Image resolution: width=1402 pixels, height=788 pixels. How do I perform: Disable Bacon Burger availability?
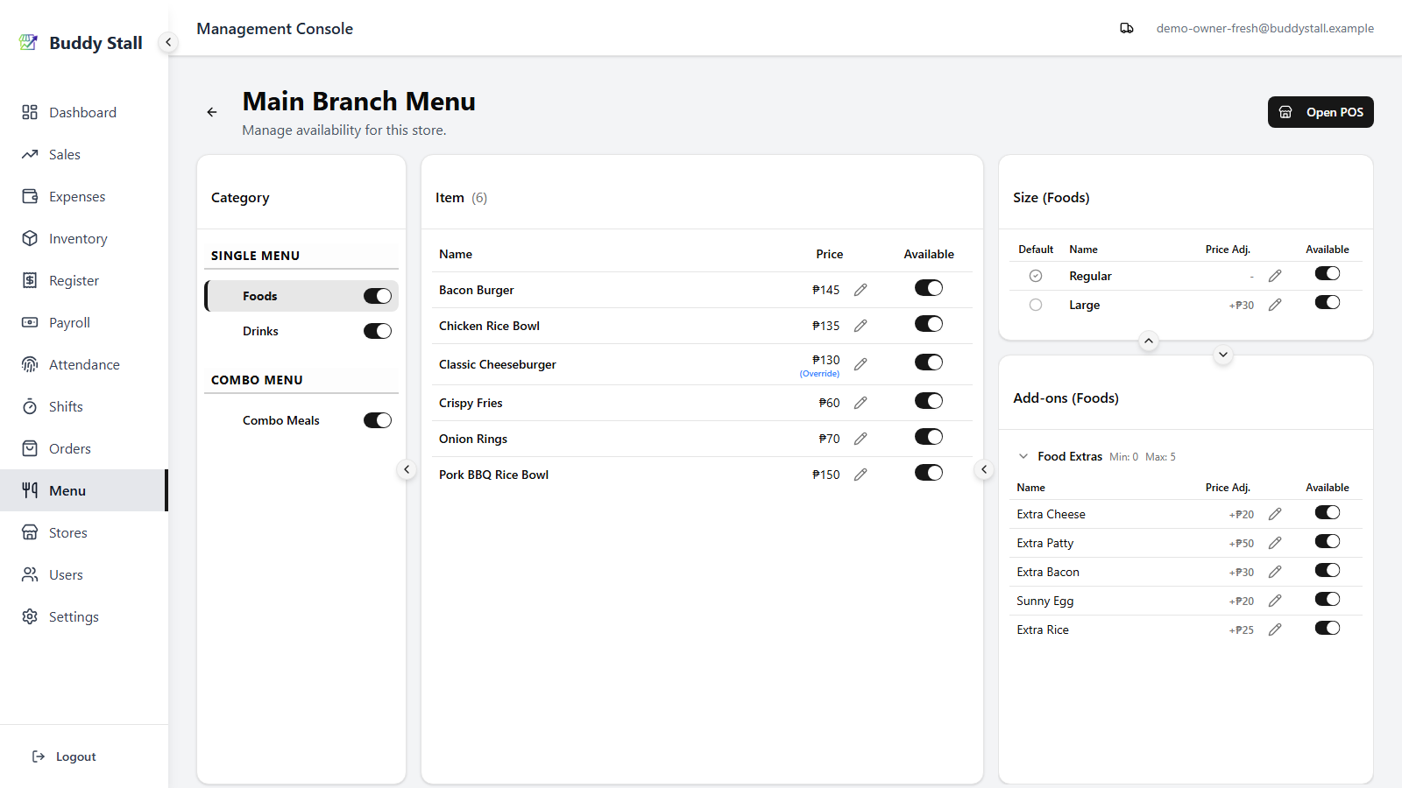pos(929,288)
